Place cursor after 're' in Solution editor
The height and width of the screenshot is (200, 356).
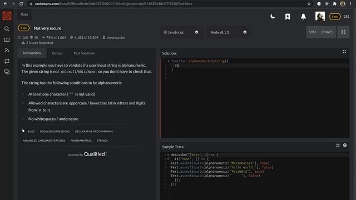[179, 66]
